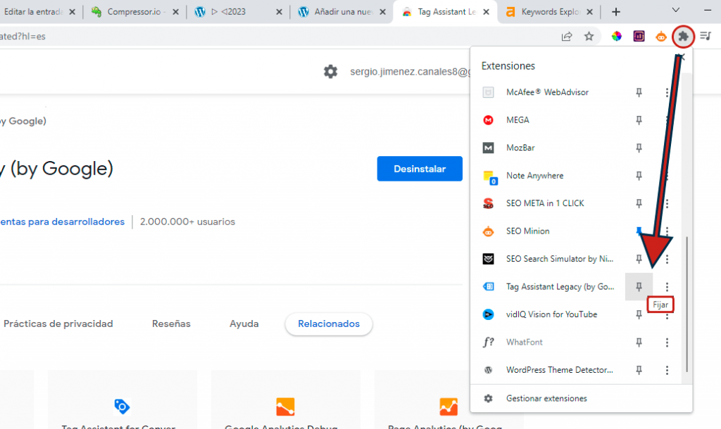The width and height of the screenshot is (721, 429).
Task: Click the purple square extension icon
Action: 639,37
